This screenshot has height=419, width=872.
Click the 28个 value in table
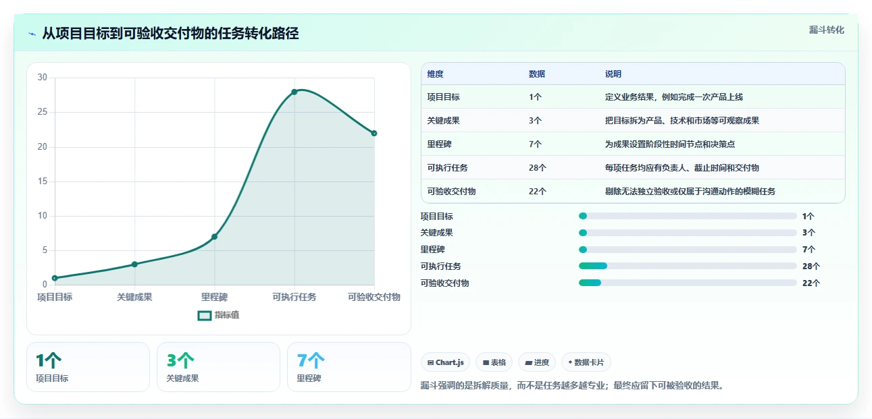coord(538,168)
